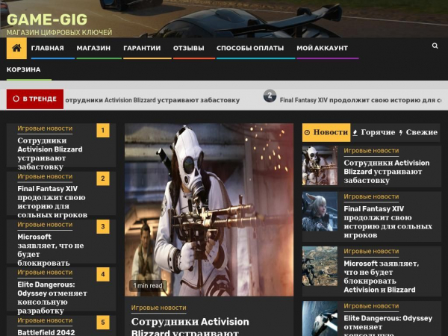Switch to the Свежие tab
The image size is (448, 336).
[x=418, y=132]
